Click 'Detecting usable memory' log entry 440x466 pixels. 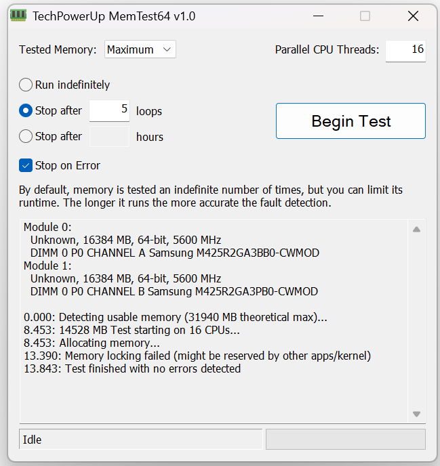[175, 318]
